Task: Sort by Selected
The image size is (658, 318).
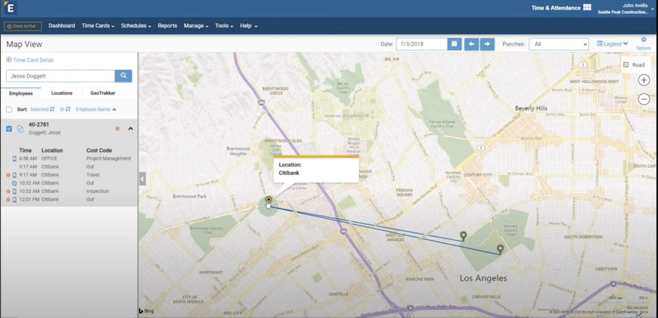Action: (x=42, y=109)
